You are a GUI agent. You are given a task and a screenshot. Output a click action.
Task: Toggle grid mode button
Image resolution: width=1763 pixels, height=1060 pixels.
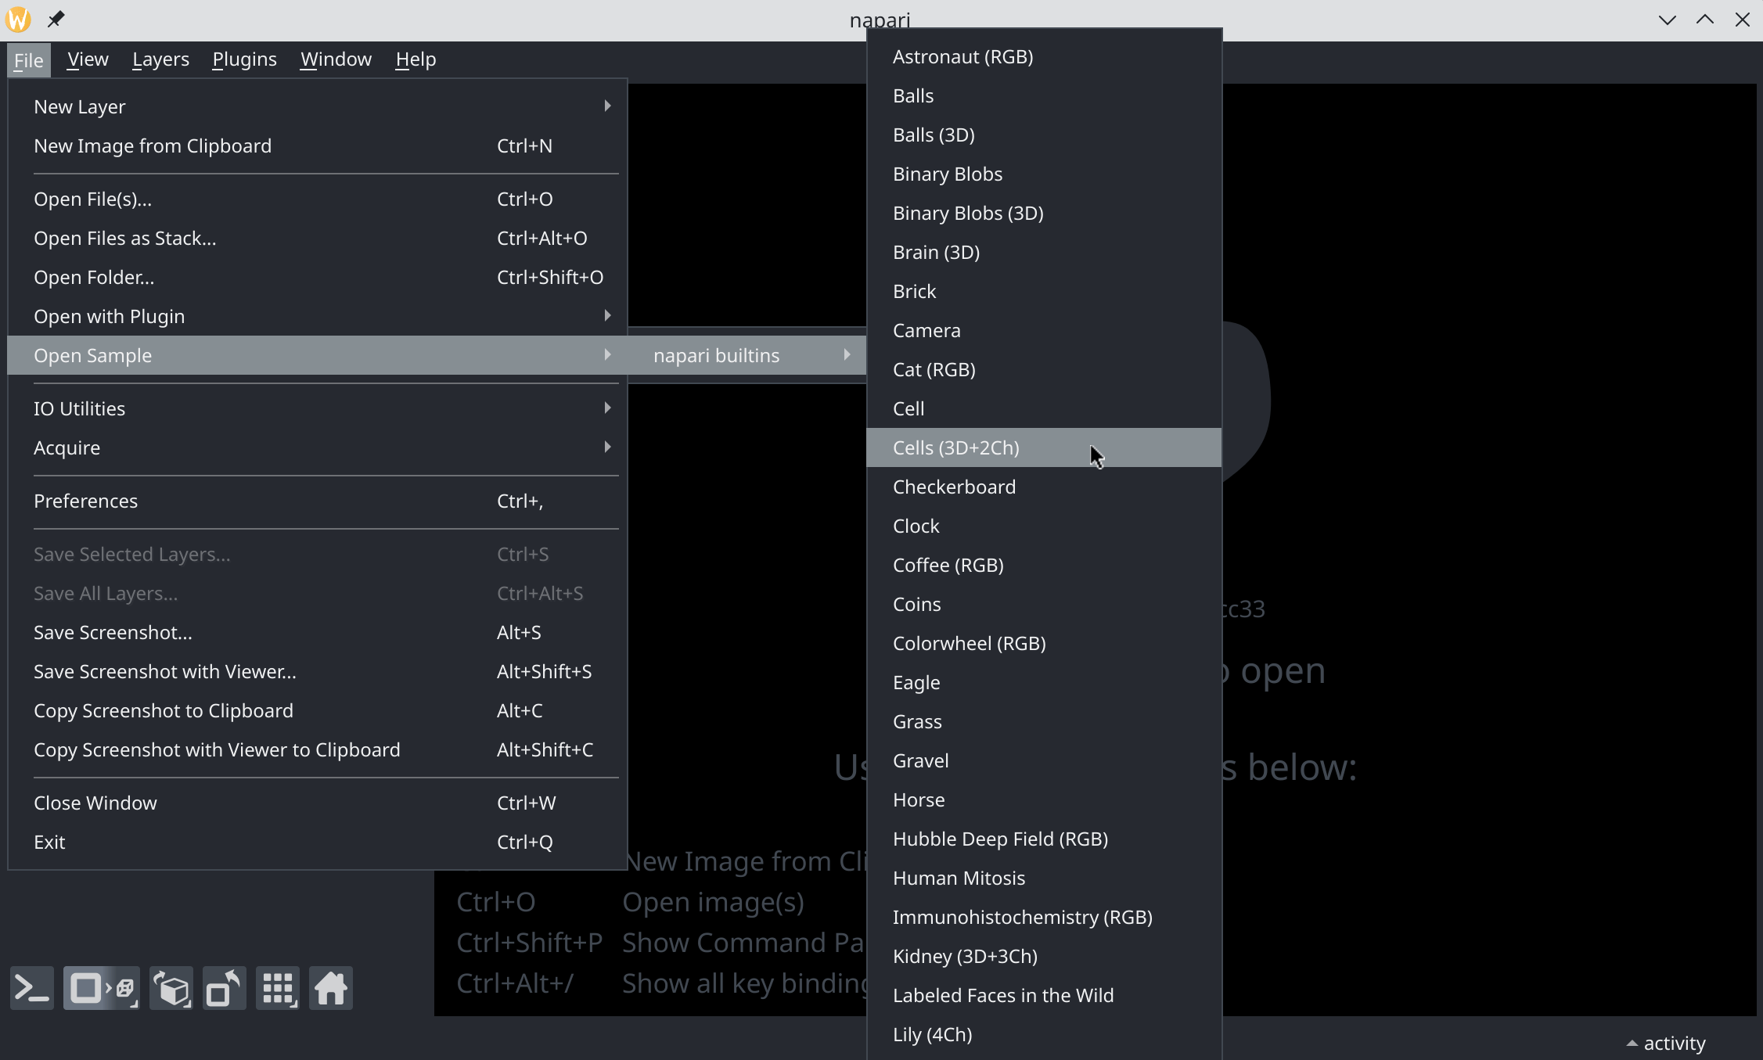pyautogui.click(x=278, y=988)
